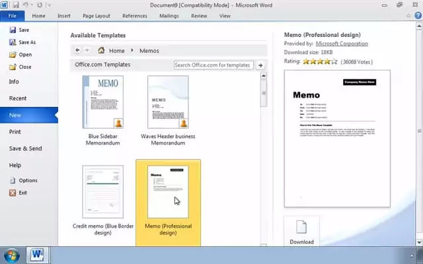This screenshot has height=264, width=423.
Task: Switch to the Review tab
Action: click(199, 16)
